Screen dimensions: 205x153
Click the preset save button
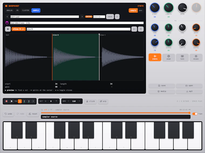110,17
